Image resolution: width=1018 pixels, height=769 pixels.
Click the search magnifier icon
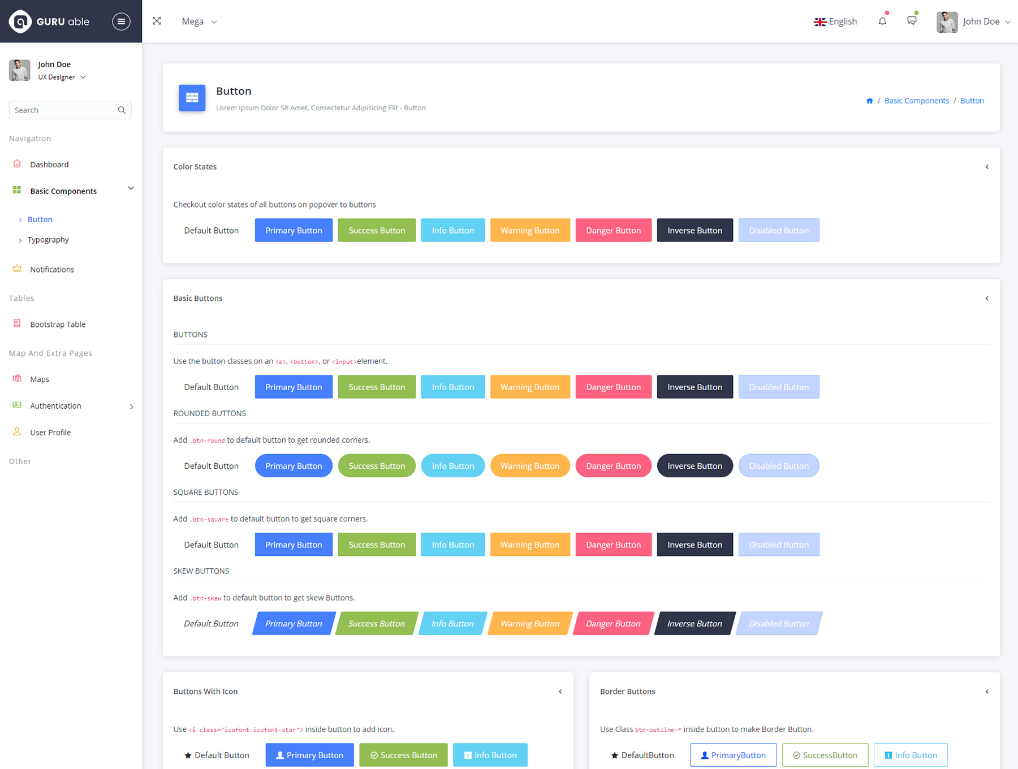pyautogui.click(x=122, y=110)
